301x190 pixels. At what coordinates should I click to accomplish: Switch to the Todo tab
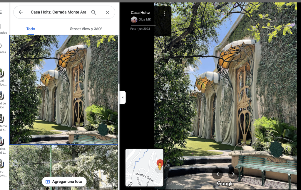coord(31,29)
